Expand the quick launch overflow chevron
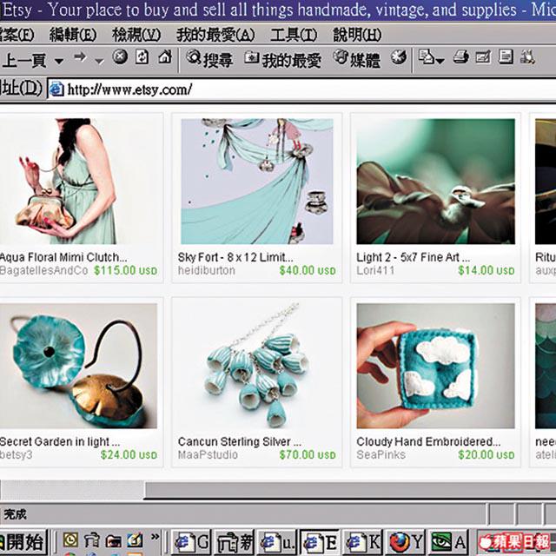Viewport: 556px width, 556px height. [x=155, y=537]
